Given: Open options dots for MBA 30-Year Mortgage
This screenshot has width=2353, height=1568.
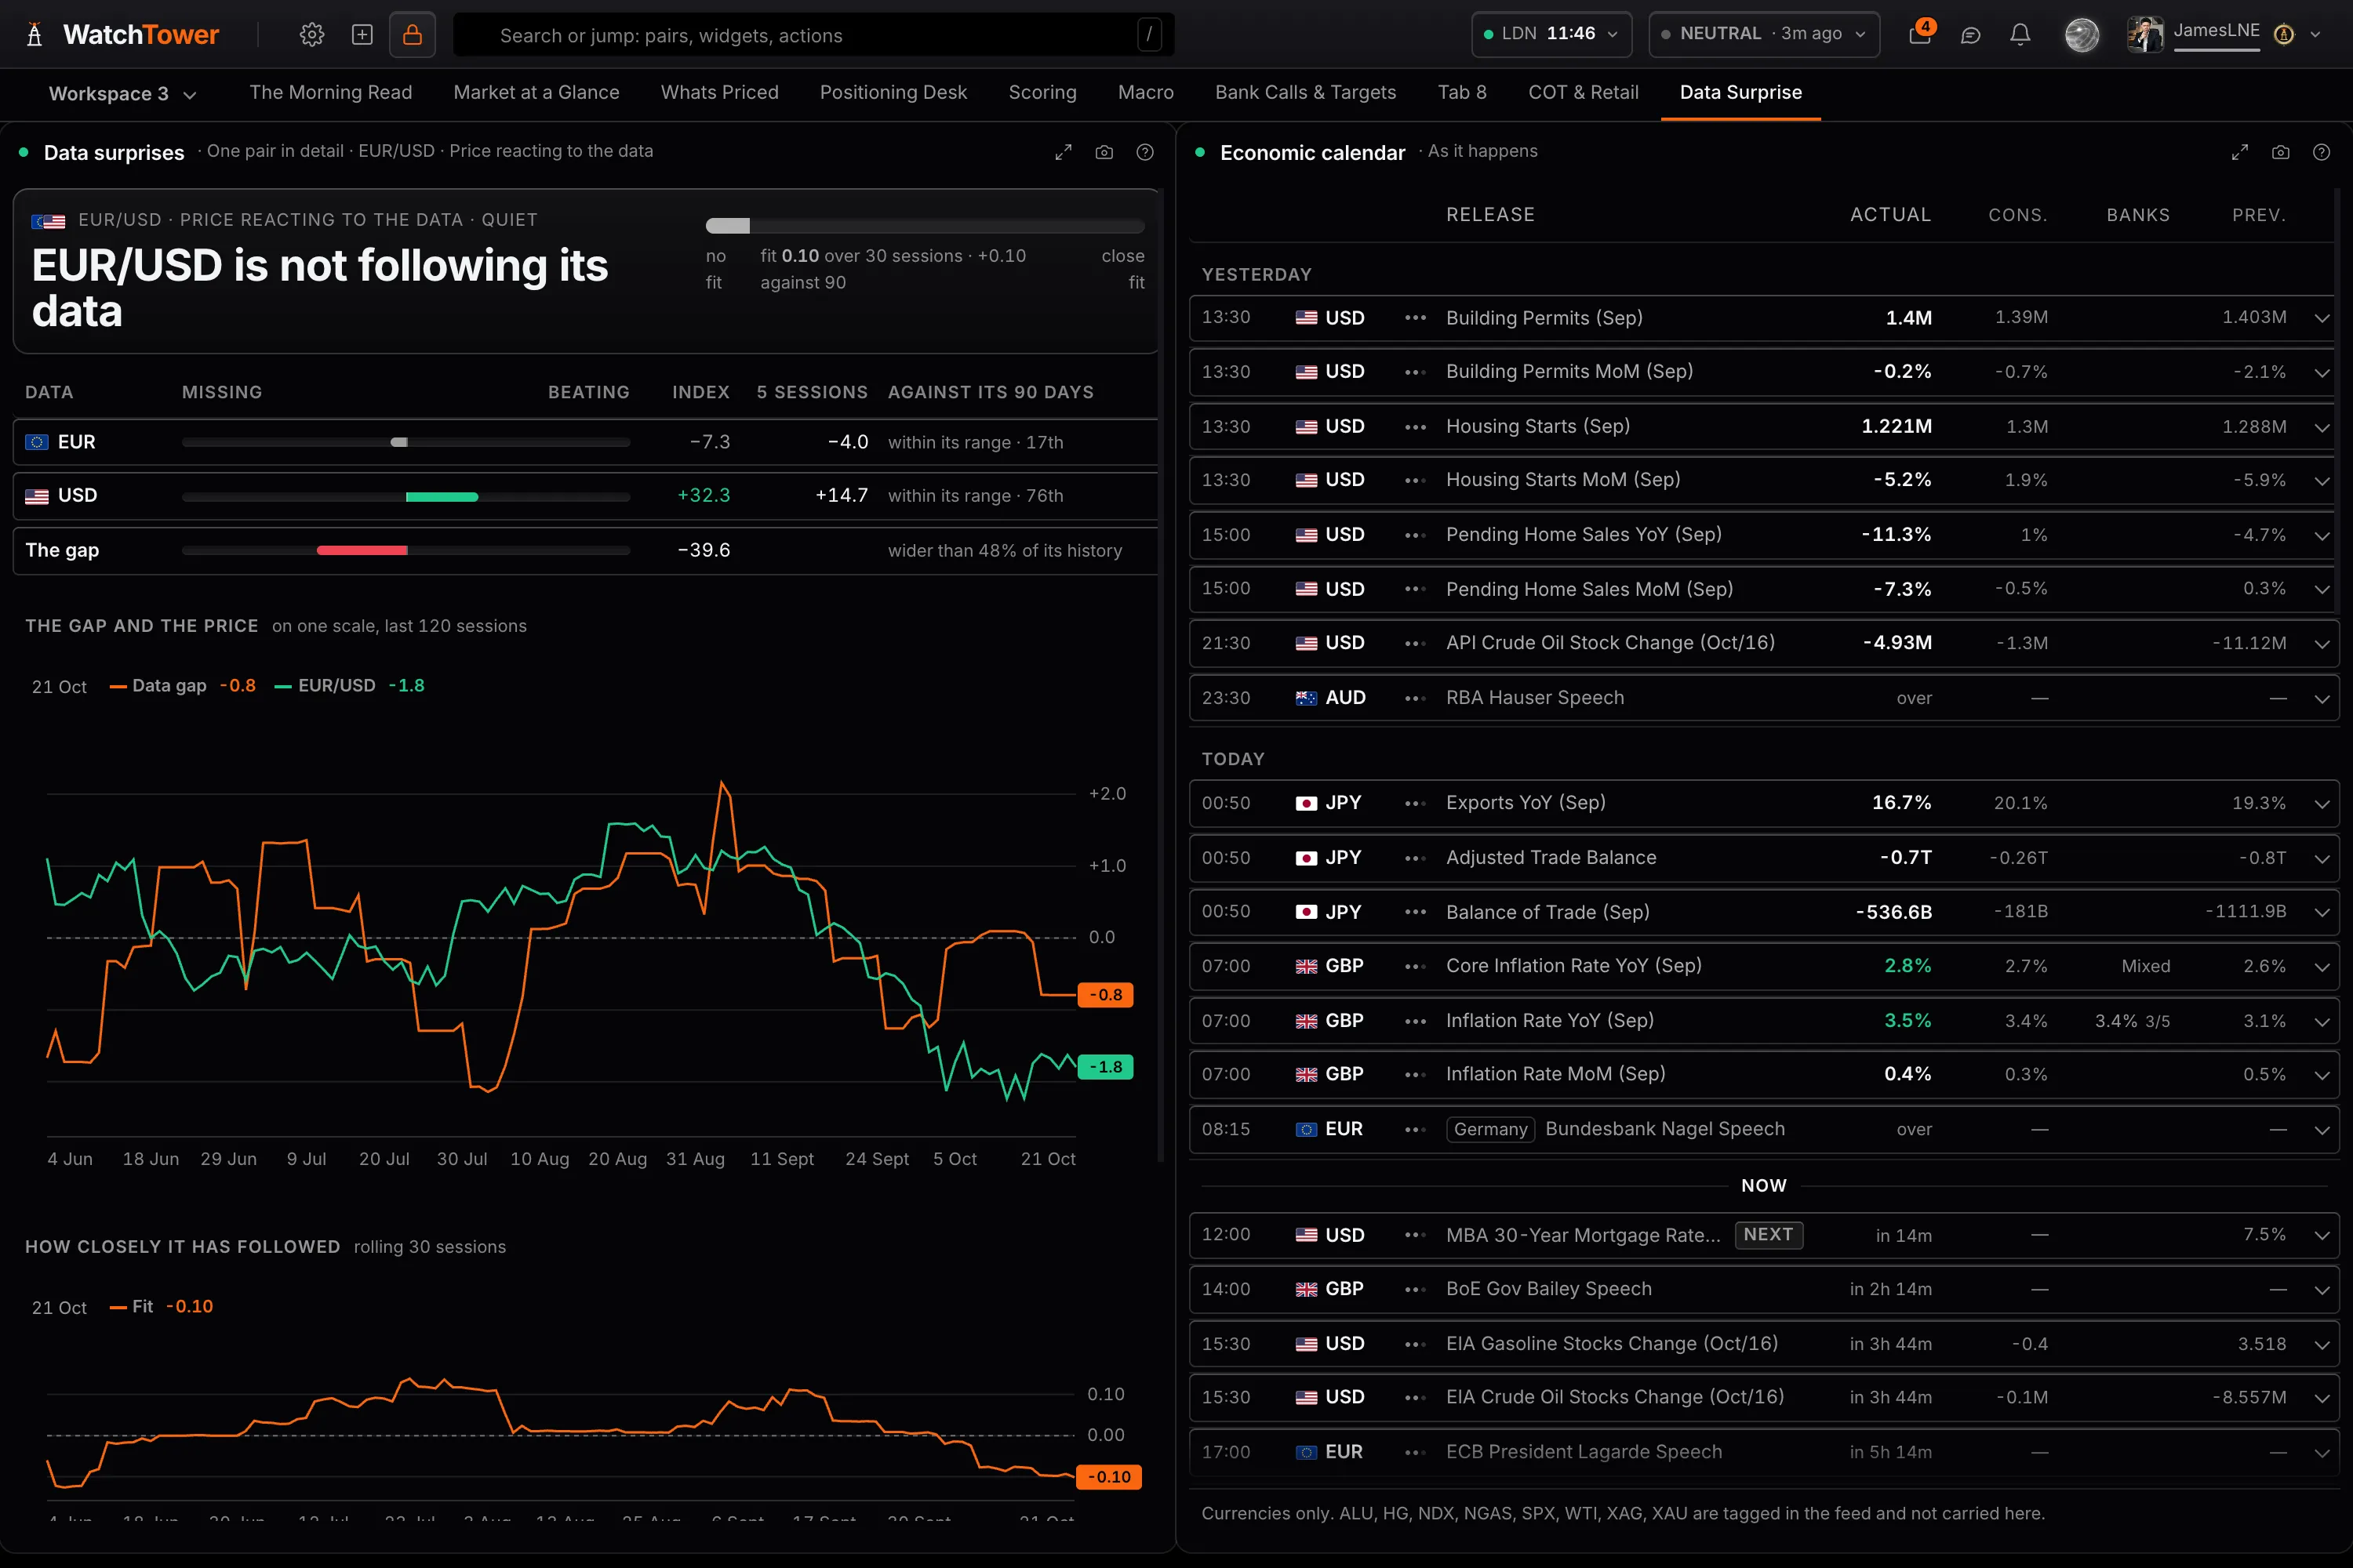Looking at the screenshot, I should pyautogui.click(x=1416, y=1236).
